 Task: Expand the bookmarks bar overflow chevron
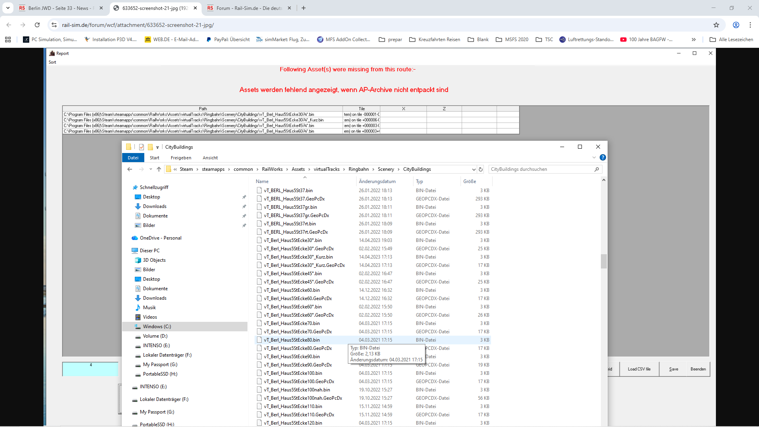pyautogui.click(x=694, y=40)
